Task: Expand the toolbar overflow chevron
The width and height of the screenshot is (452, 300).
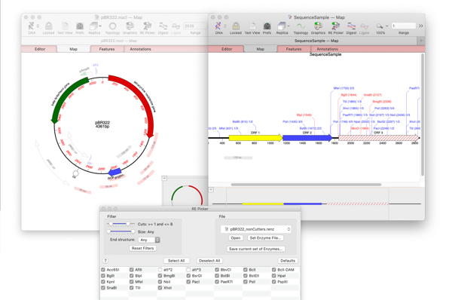Action: pos(421,26)
